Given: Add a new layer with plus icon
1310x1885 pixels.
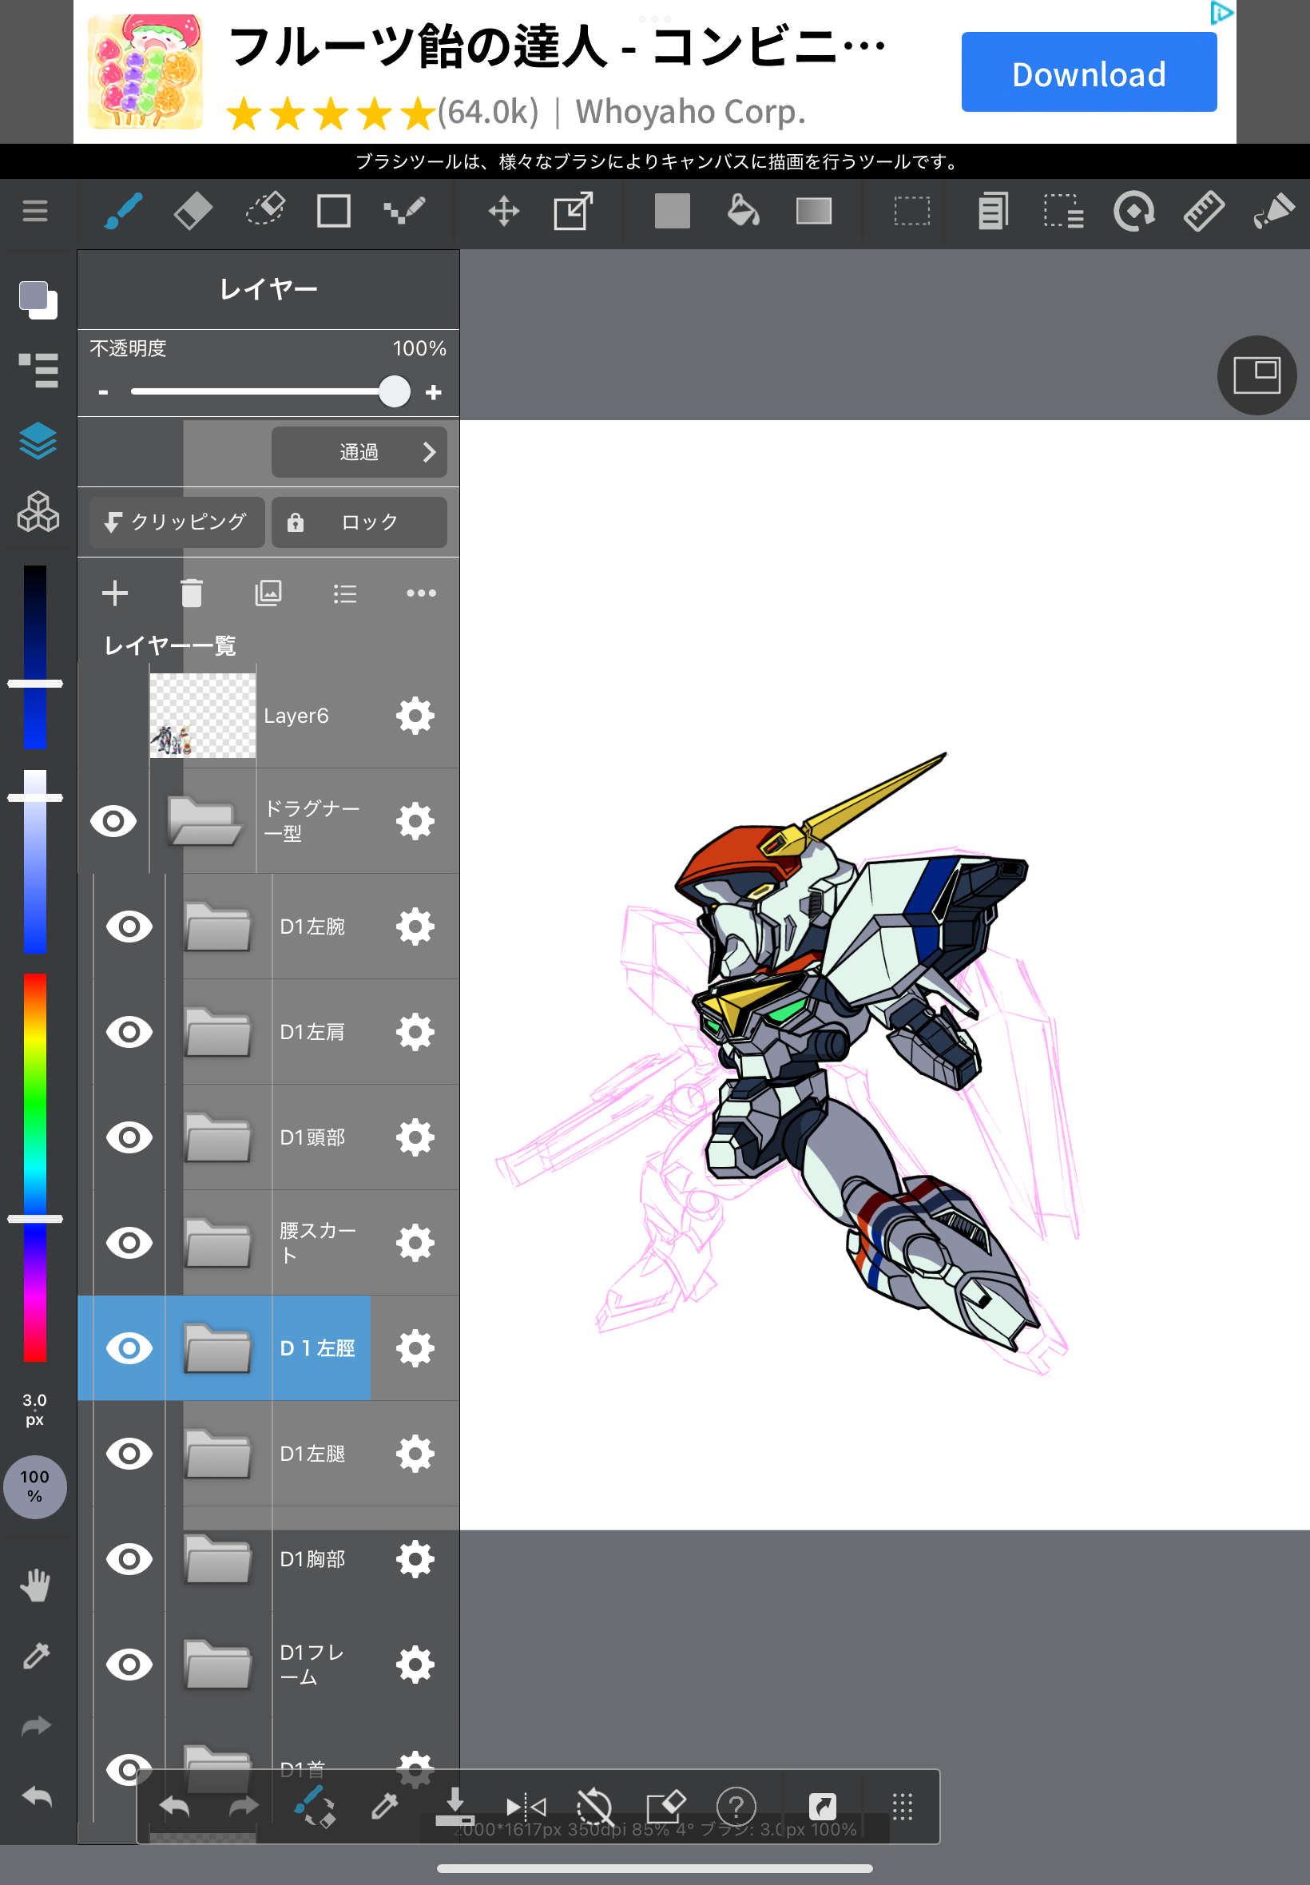Looking at the screenshot, I should coord(115,593).
